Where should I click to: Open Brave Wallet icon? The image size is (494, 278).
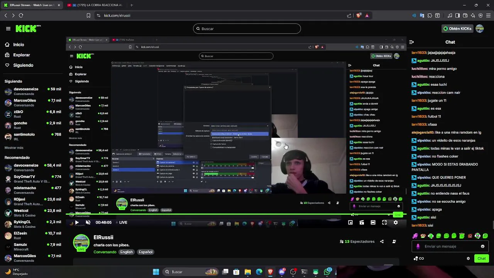(465, 15)
